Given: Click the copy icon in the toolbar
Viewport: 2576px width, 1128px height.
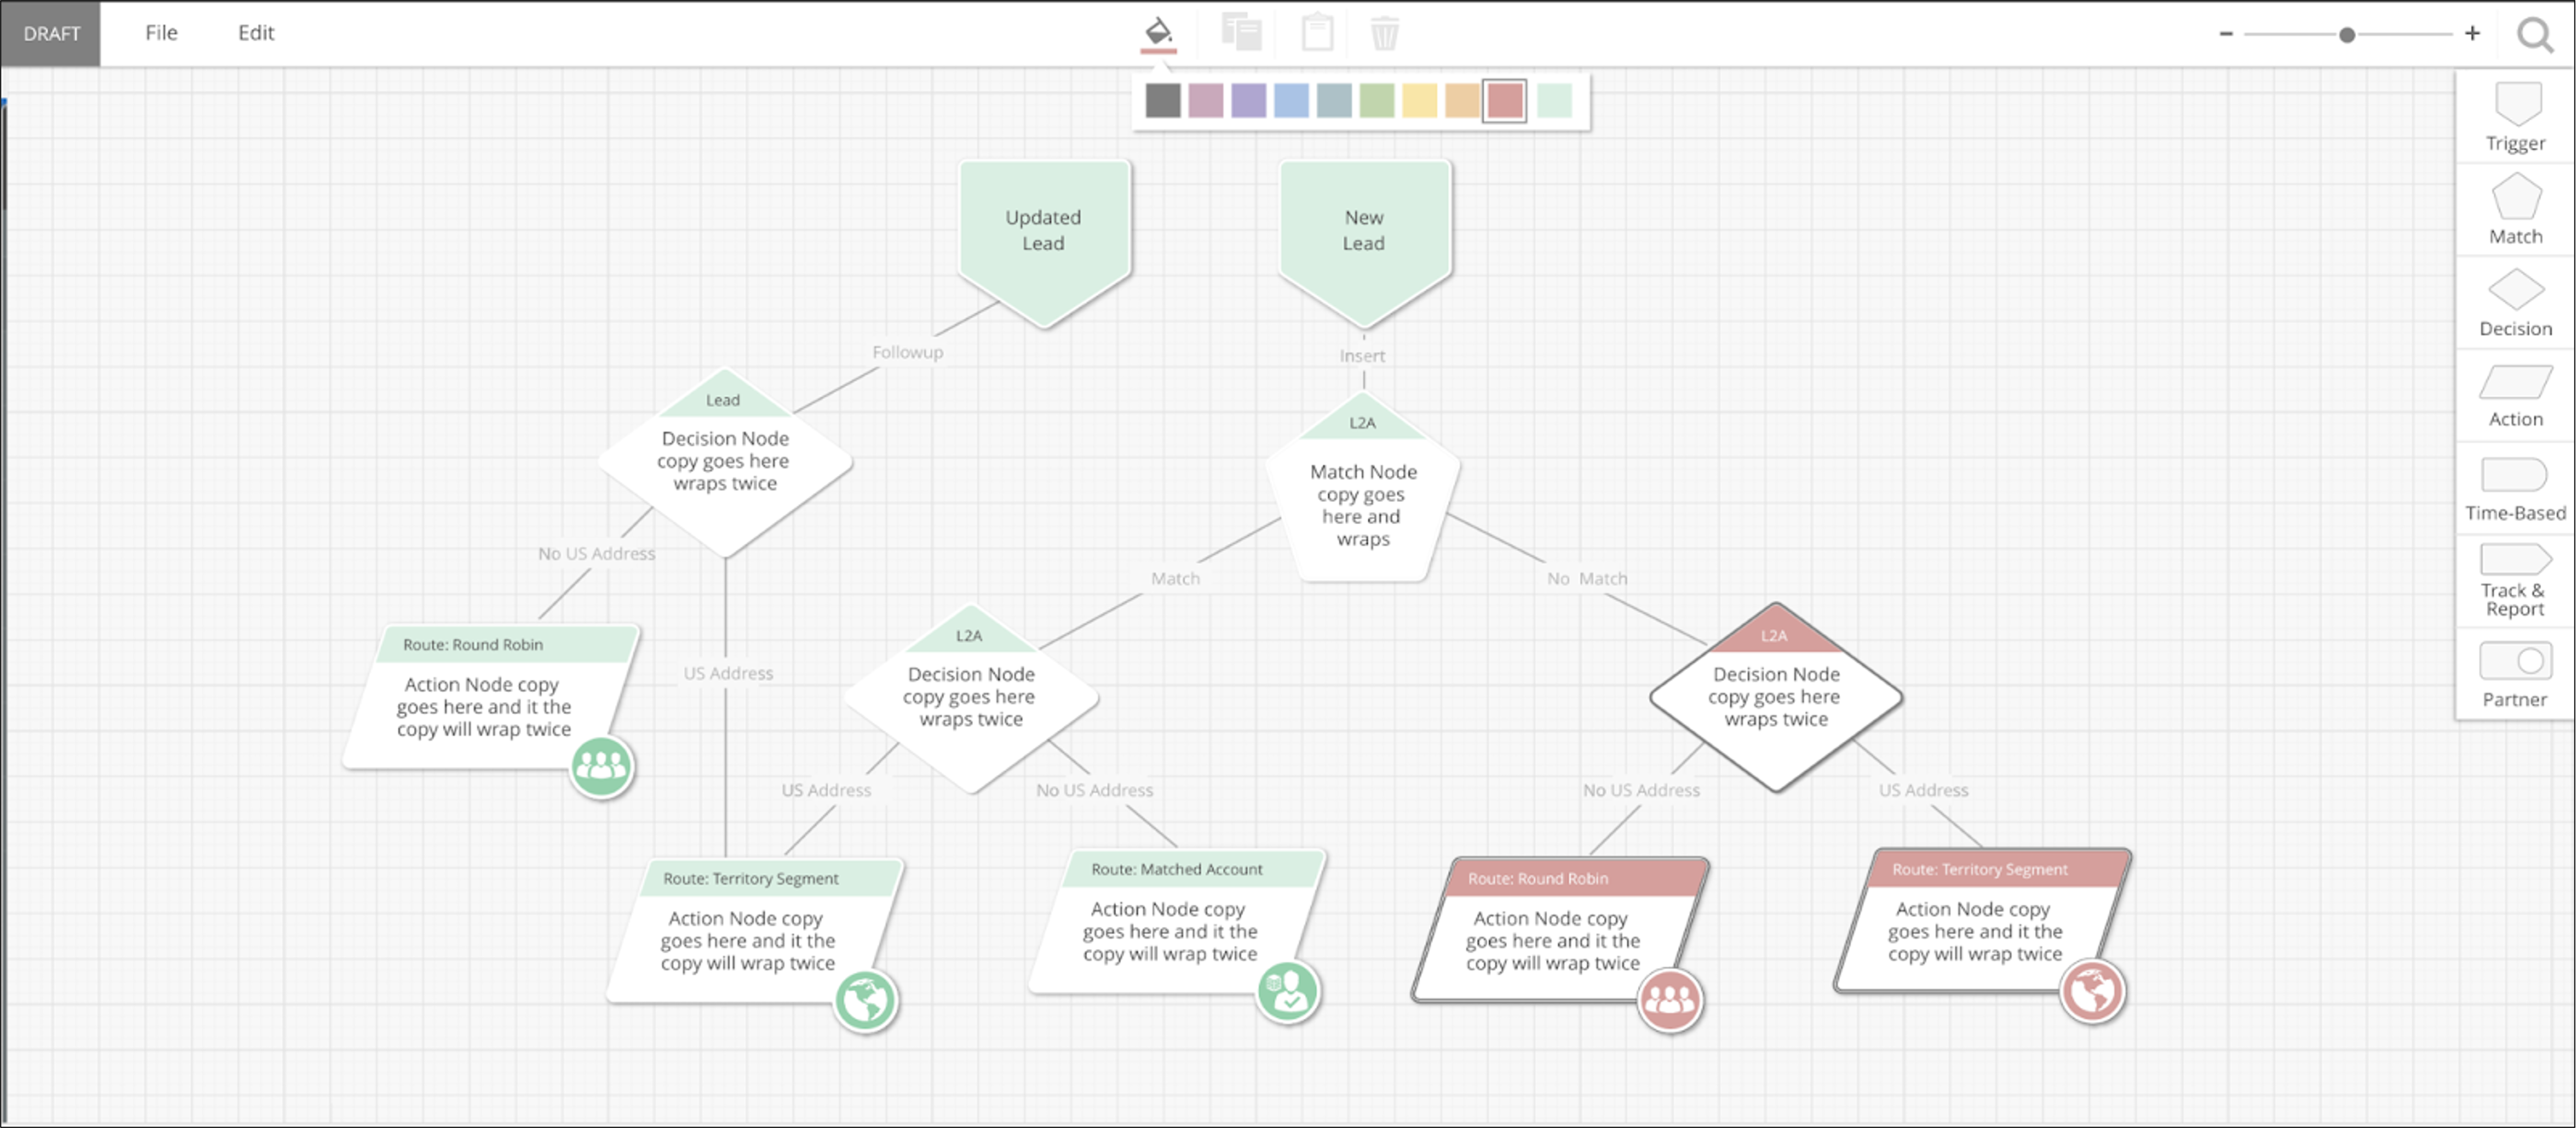Looking at the screenshot, I should coord(1240,32).
